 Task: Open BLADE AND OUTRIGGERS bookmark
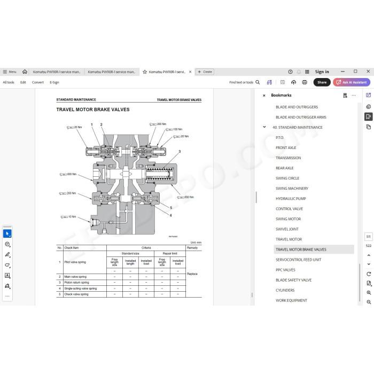(297, 107)
